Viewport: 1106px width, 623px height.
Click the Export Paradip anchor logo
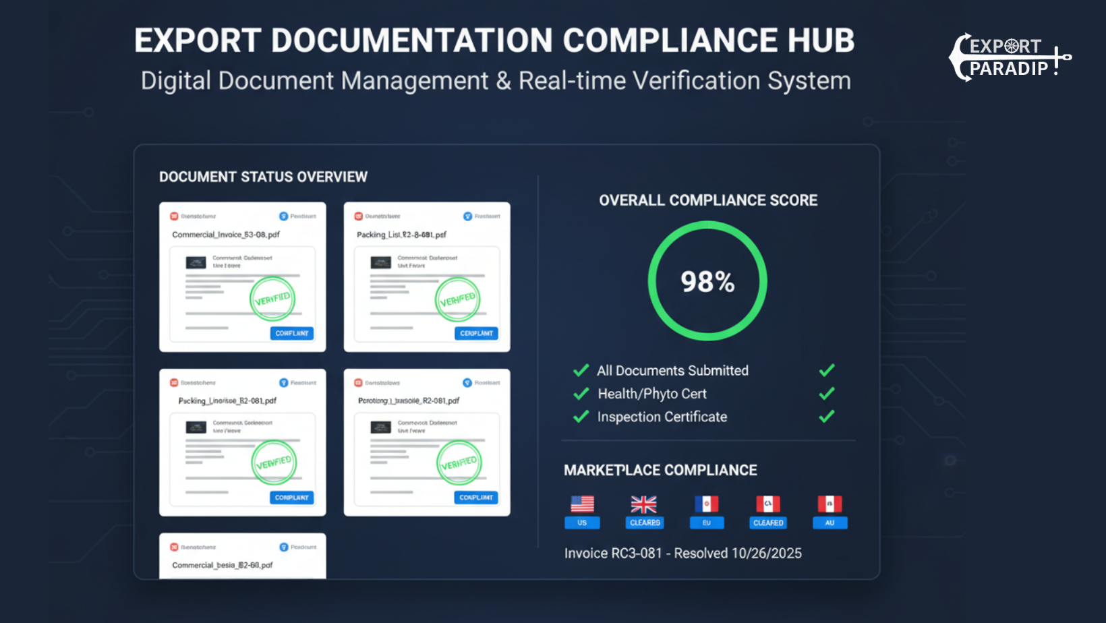1008,57
